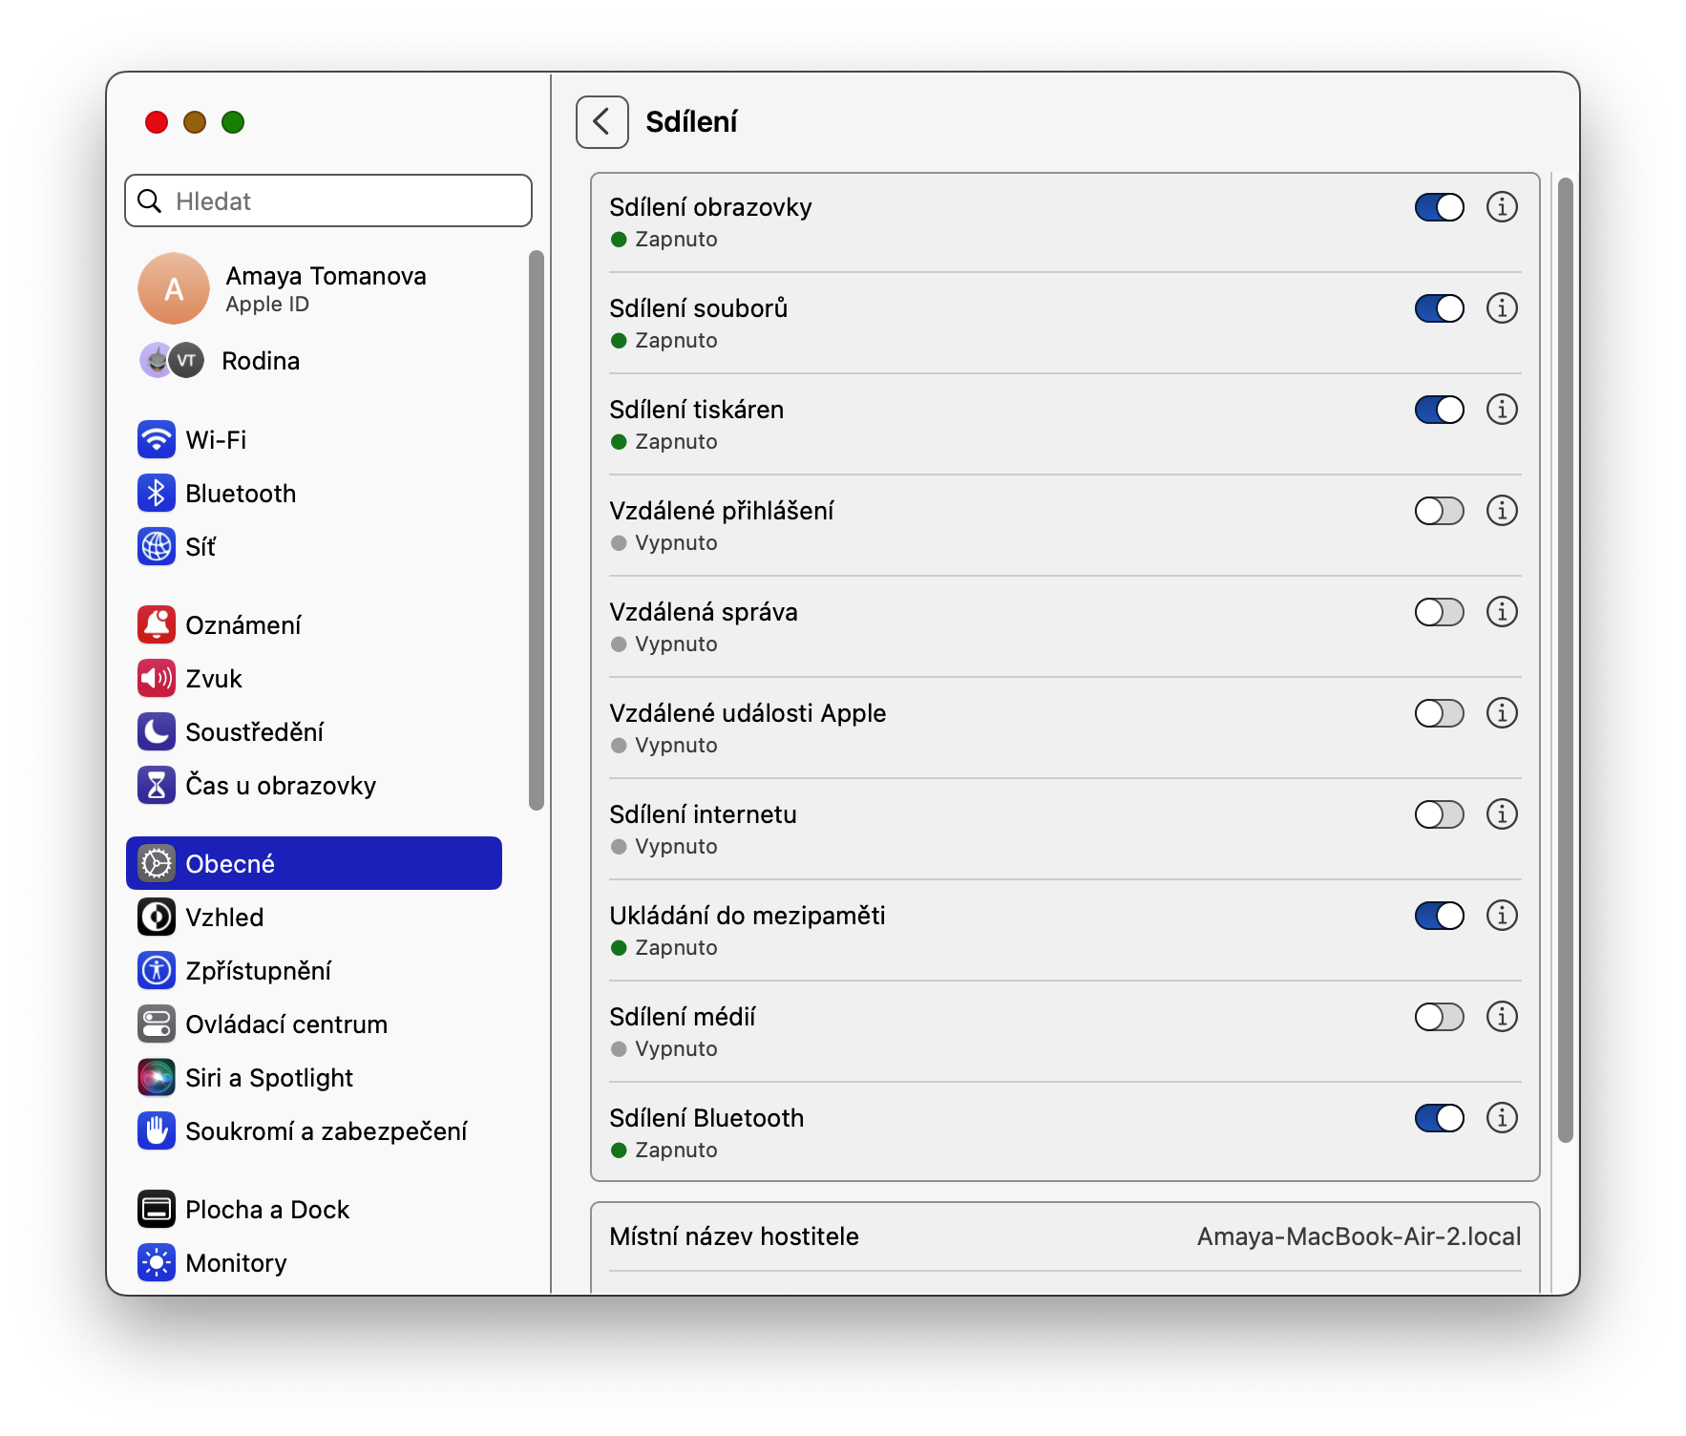Click Amaya-MacBook-Air-2.local hostname value
Viewport: 1686px width, 1436px height.
pos(1359,1236)
